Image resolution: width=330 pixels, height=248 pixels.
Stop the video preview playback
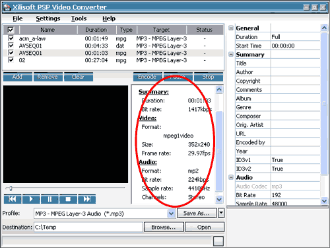tap(68, 199)
